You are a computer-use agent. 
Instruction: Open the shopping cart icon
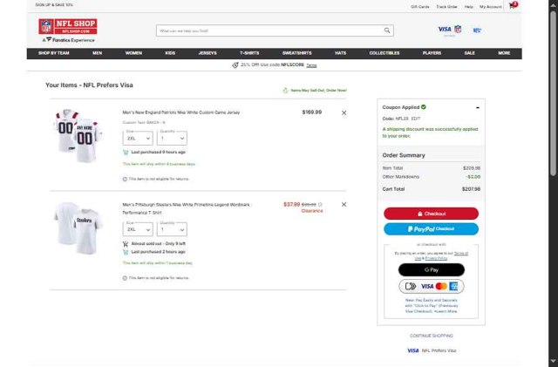513,5
